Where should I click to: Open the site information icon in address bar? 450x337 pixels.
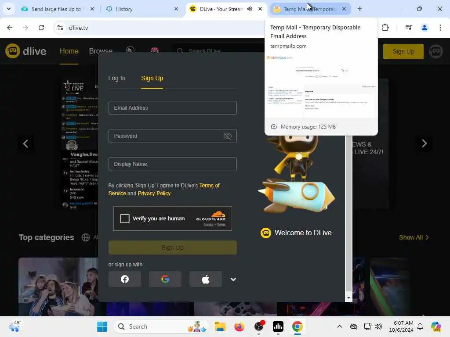click(x=60, y=28)
